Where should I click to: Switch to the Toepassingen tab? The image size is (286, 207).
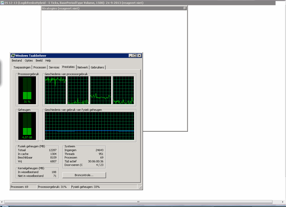22,67
